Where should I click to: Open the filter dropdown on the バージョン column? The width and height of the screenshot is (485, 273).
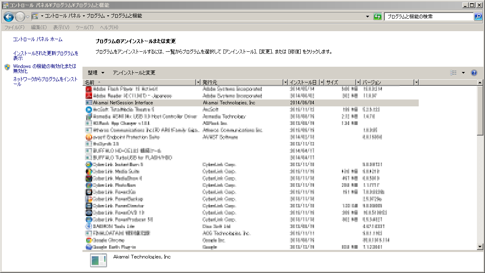coord(416,83)
